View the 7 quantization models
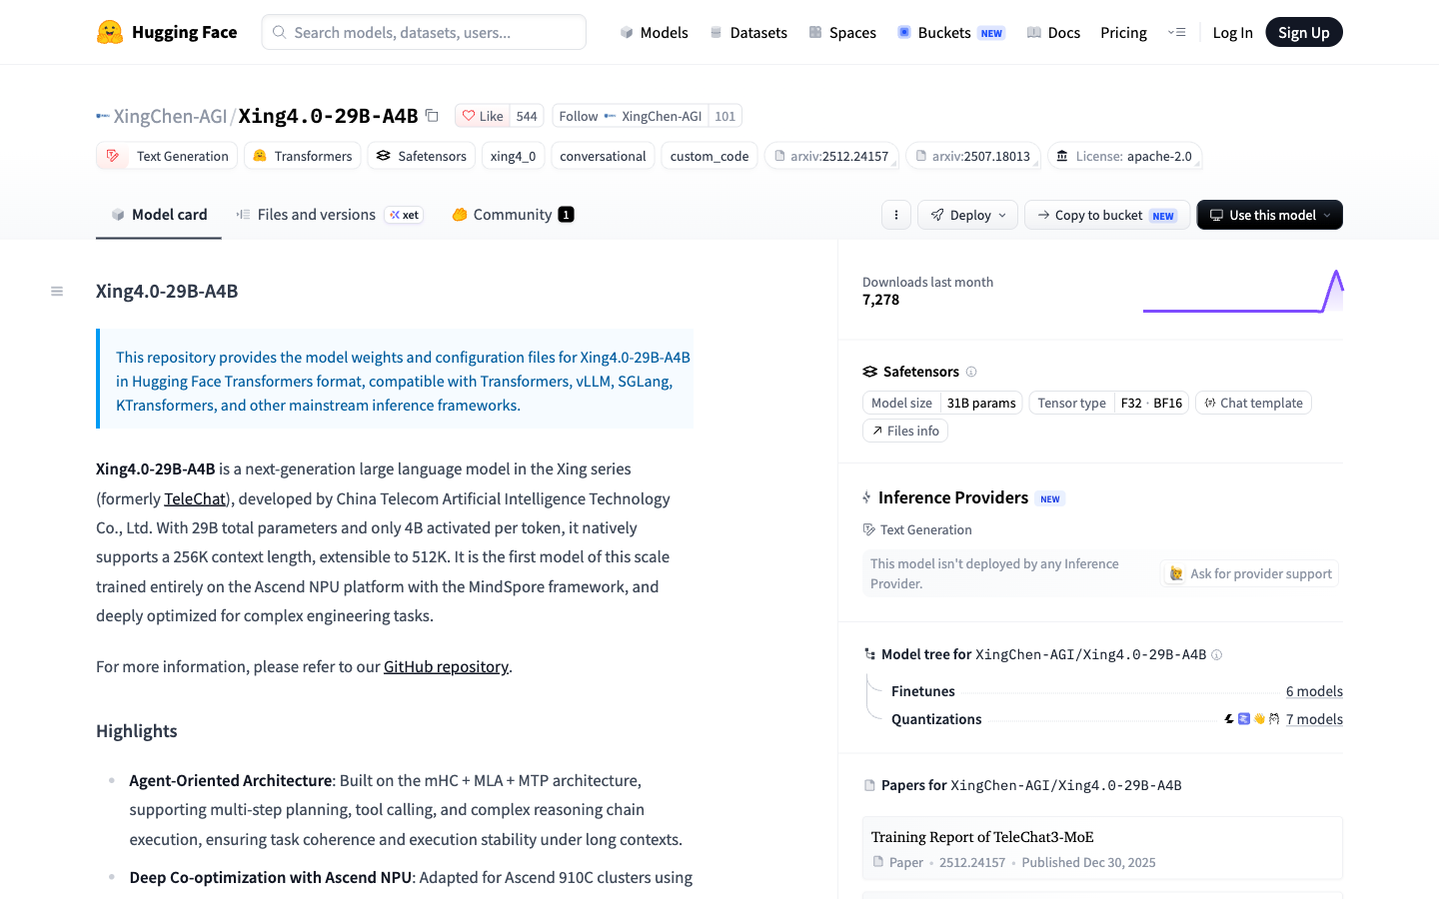 point(1314,719)
